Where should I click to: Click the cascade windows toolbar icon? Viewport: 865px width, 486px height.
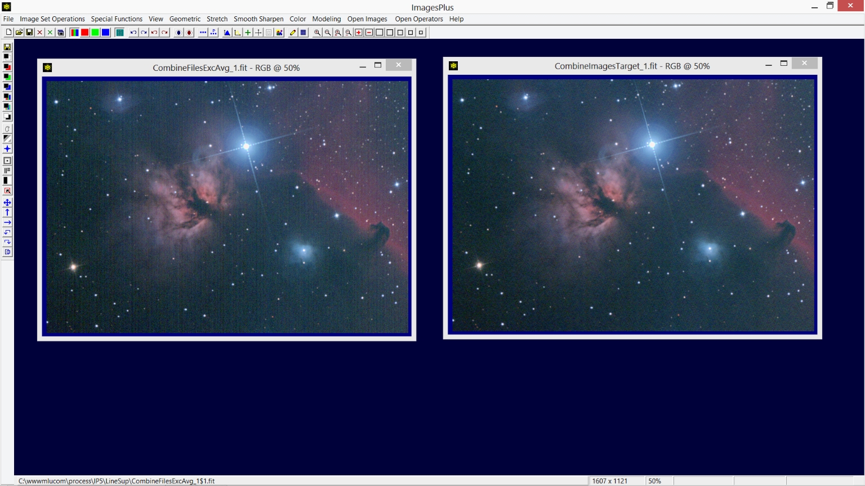point(60,33)
